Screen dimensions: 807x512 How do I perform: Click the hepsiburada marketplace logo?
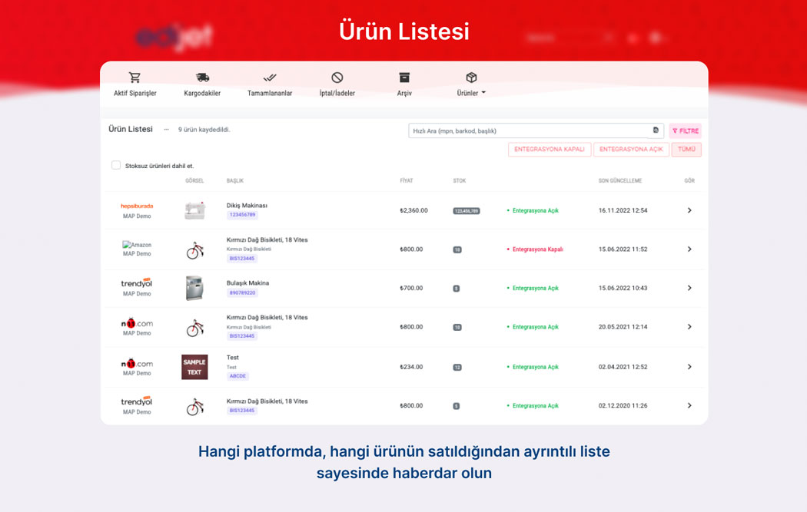[137, 206]
